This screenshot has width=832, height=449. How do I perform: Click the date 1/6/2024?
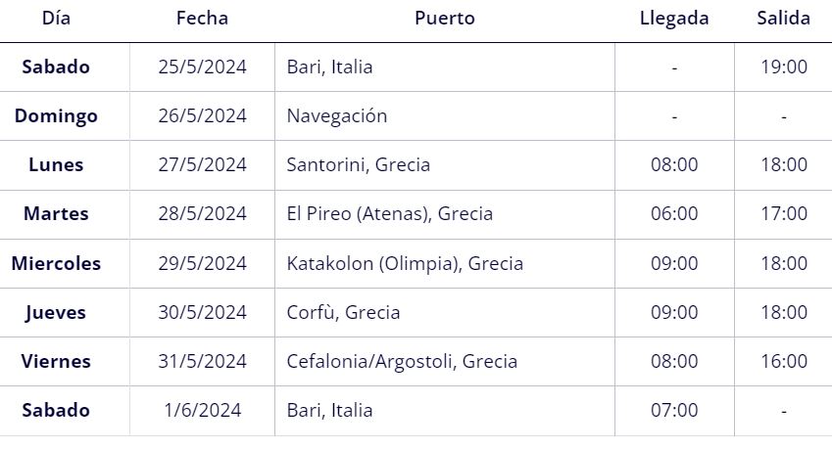click(x=202, y=410)
